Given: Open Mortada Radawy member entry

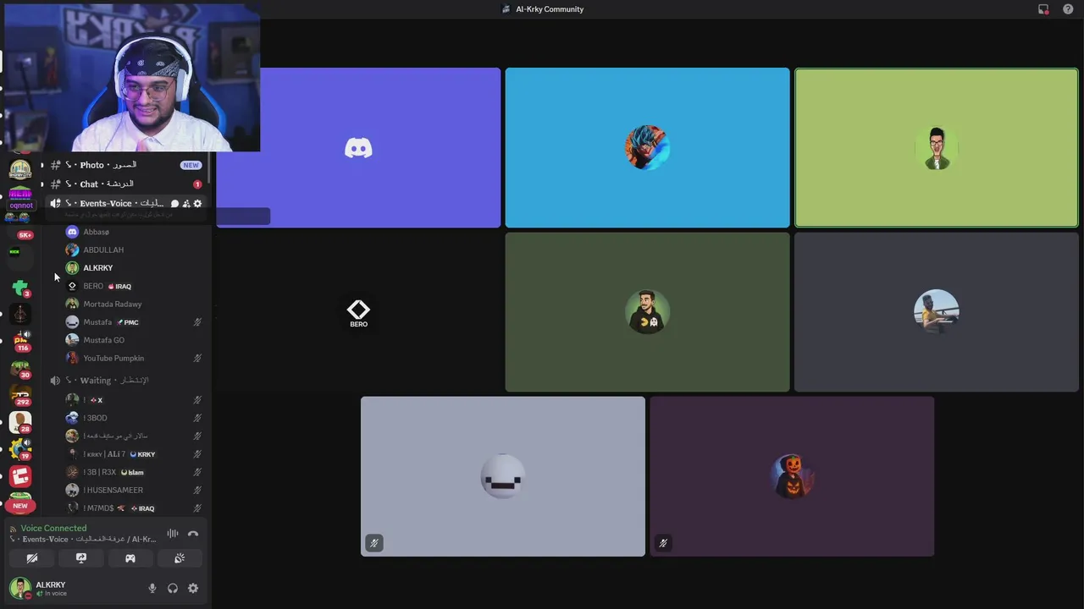Looking at the screenshot, I should point(134,304).
